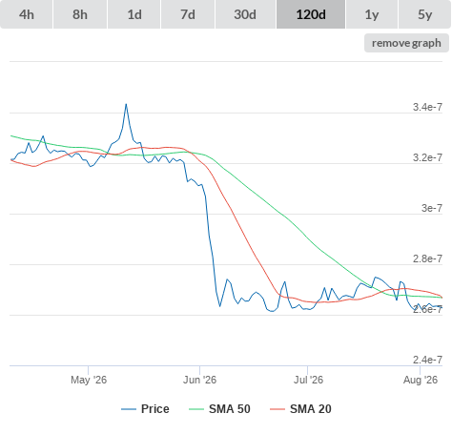452x434 pixels.
Task: Switch to the 5y range
Action: click(425, 14)
